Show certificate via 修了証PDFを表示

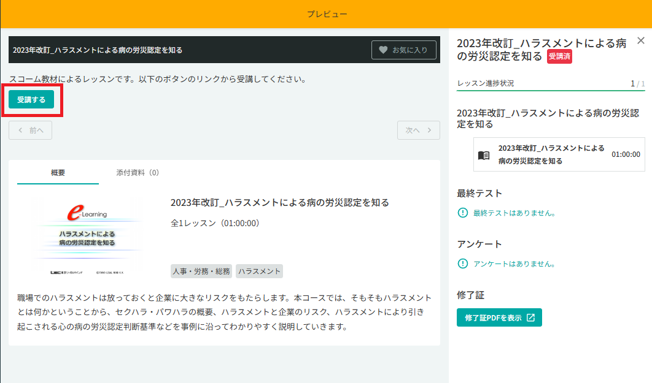click(499, 317)
